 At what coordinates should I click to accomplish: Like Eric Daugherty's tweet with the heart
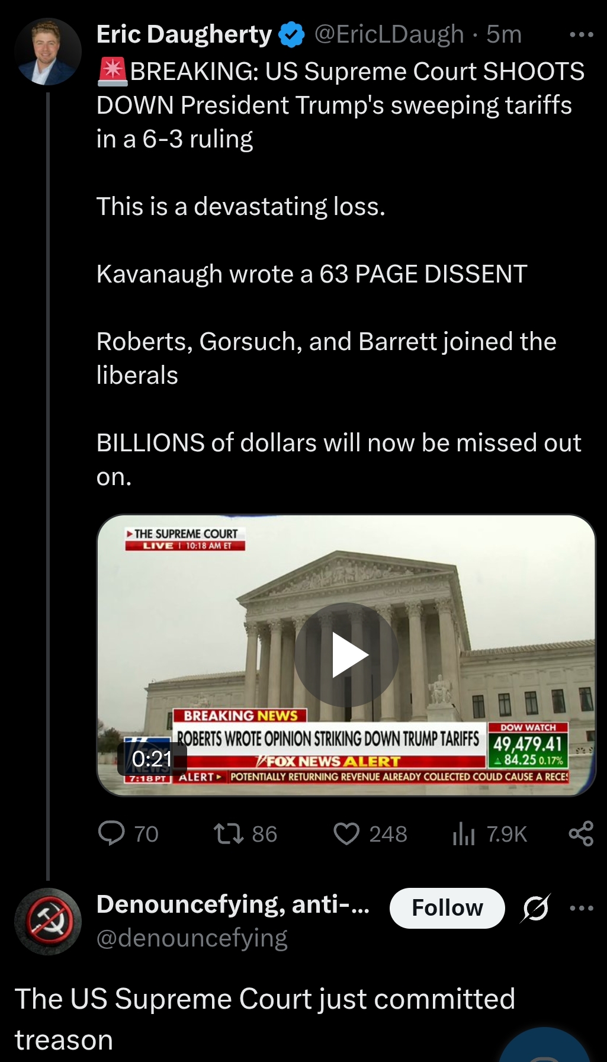point(370,833)
